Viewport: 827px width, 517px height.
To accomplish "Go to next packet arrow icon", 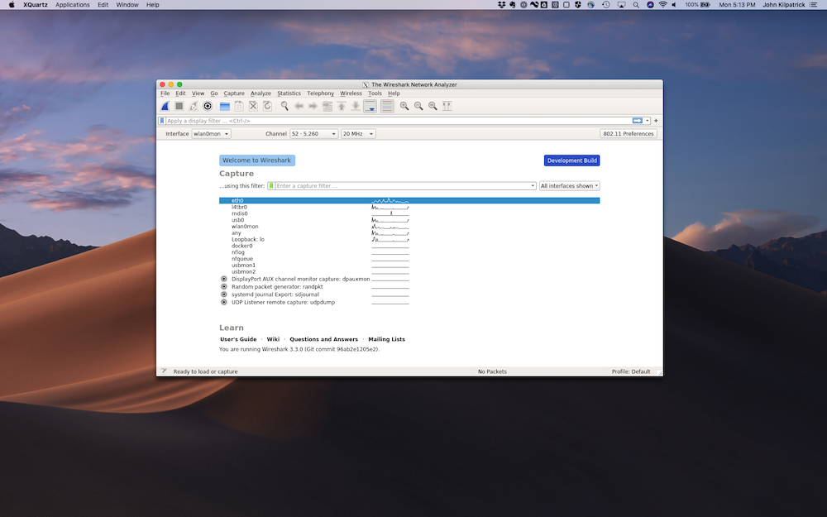I will [x=313, y=106].
